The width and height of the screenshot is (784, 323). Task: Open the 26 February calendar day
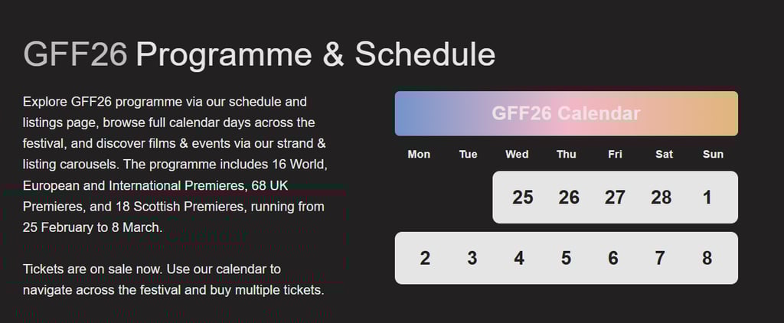[569, 197]
